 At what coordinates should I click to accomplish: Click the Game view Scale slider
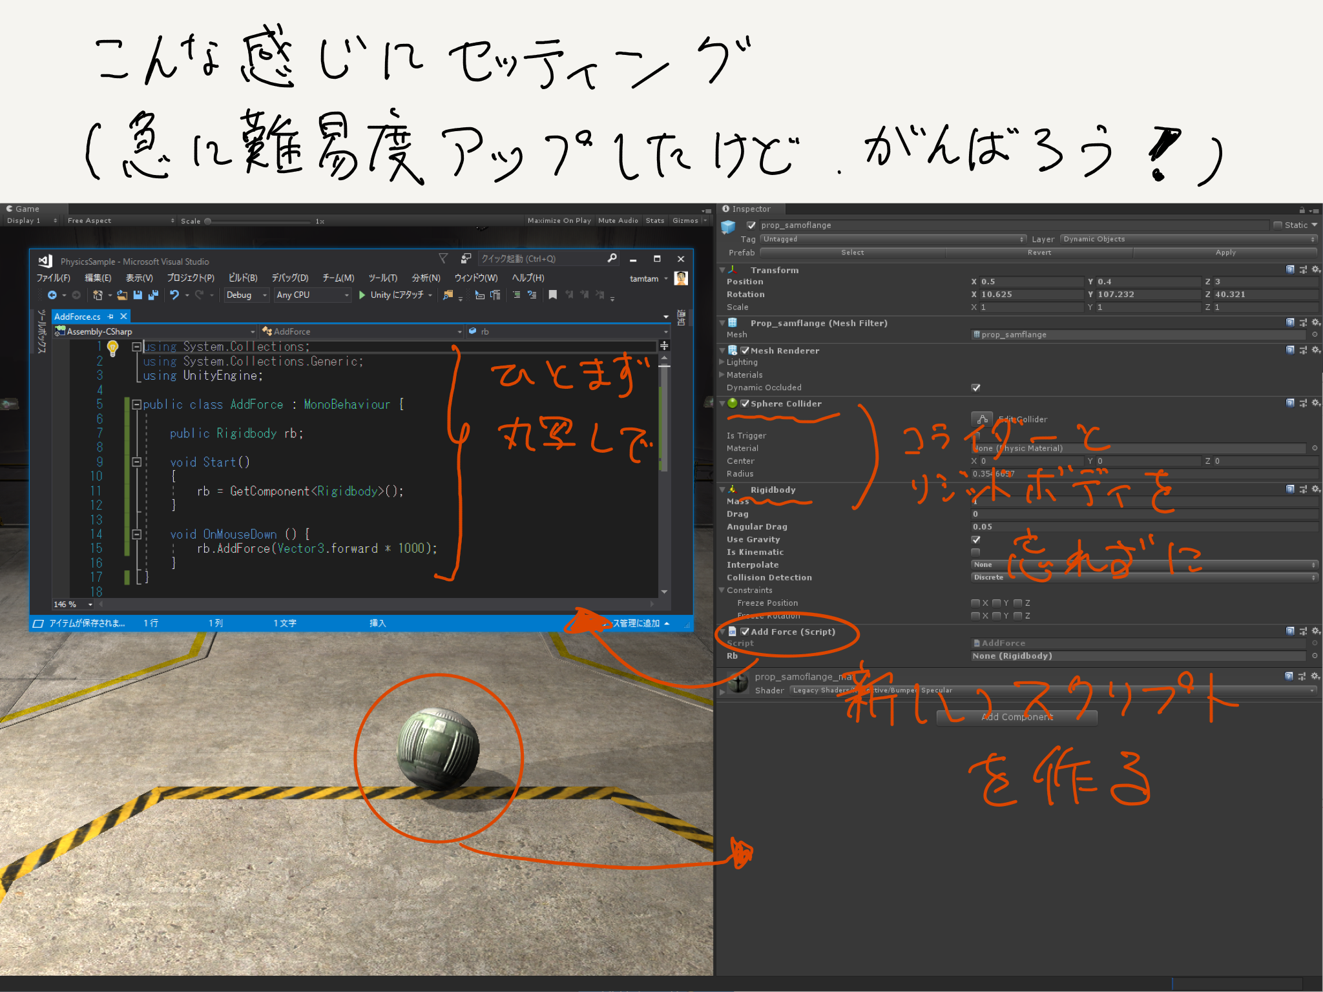coord(259,222)
